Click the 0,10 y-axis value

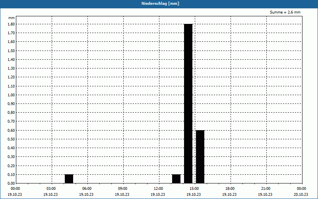point(12,175)
